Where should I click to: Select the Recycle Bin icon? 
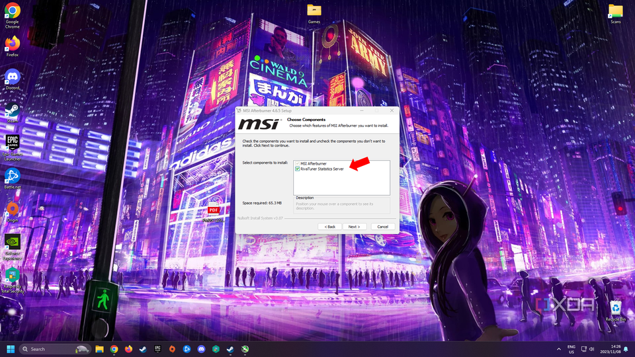(x=616, y=311)
